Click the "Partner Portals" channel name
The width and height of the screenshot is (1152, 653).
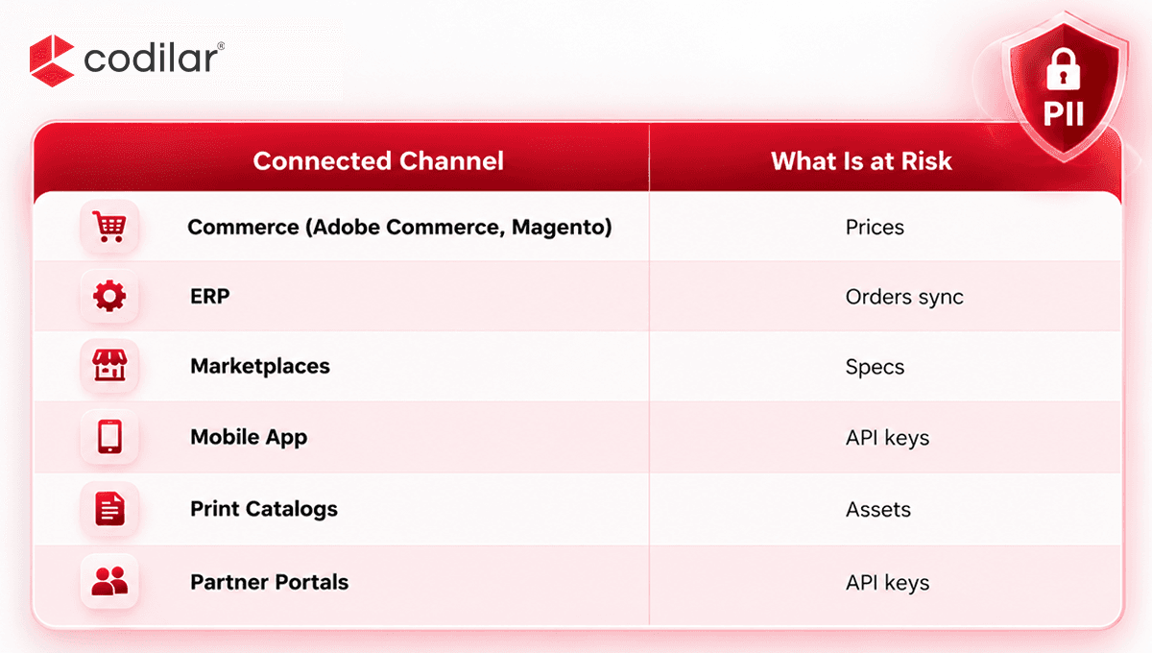(270, 582)
